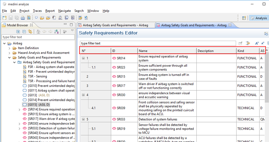The height and width of the screenshot is (142, 269).
Task: Click the alphabetical sort icon in Model Browser
Action: 56,31
